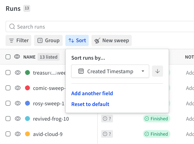Click green color dot of treasure sweep run
This screenshot has width=194, height=144.
[27, 73]
